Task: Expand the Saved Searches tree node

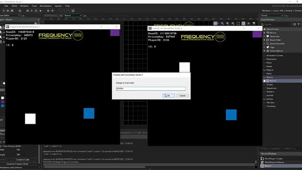Action: [264, 44]
